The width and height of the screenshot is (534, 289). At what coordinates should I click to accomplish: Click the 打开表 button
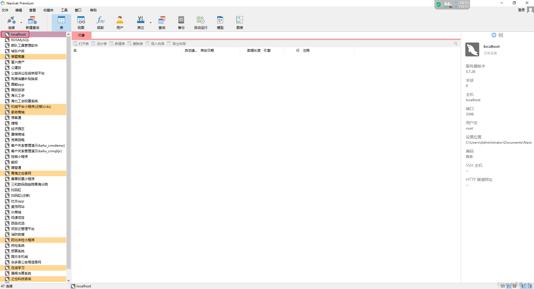click(x=81, y=44)
